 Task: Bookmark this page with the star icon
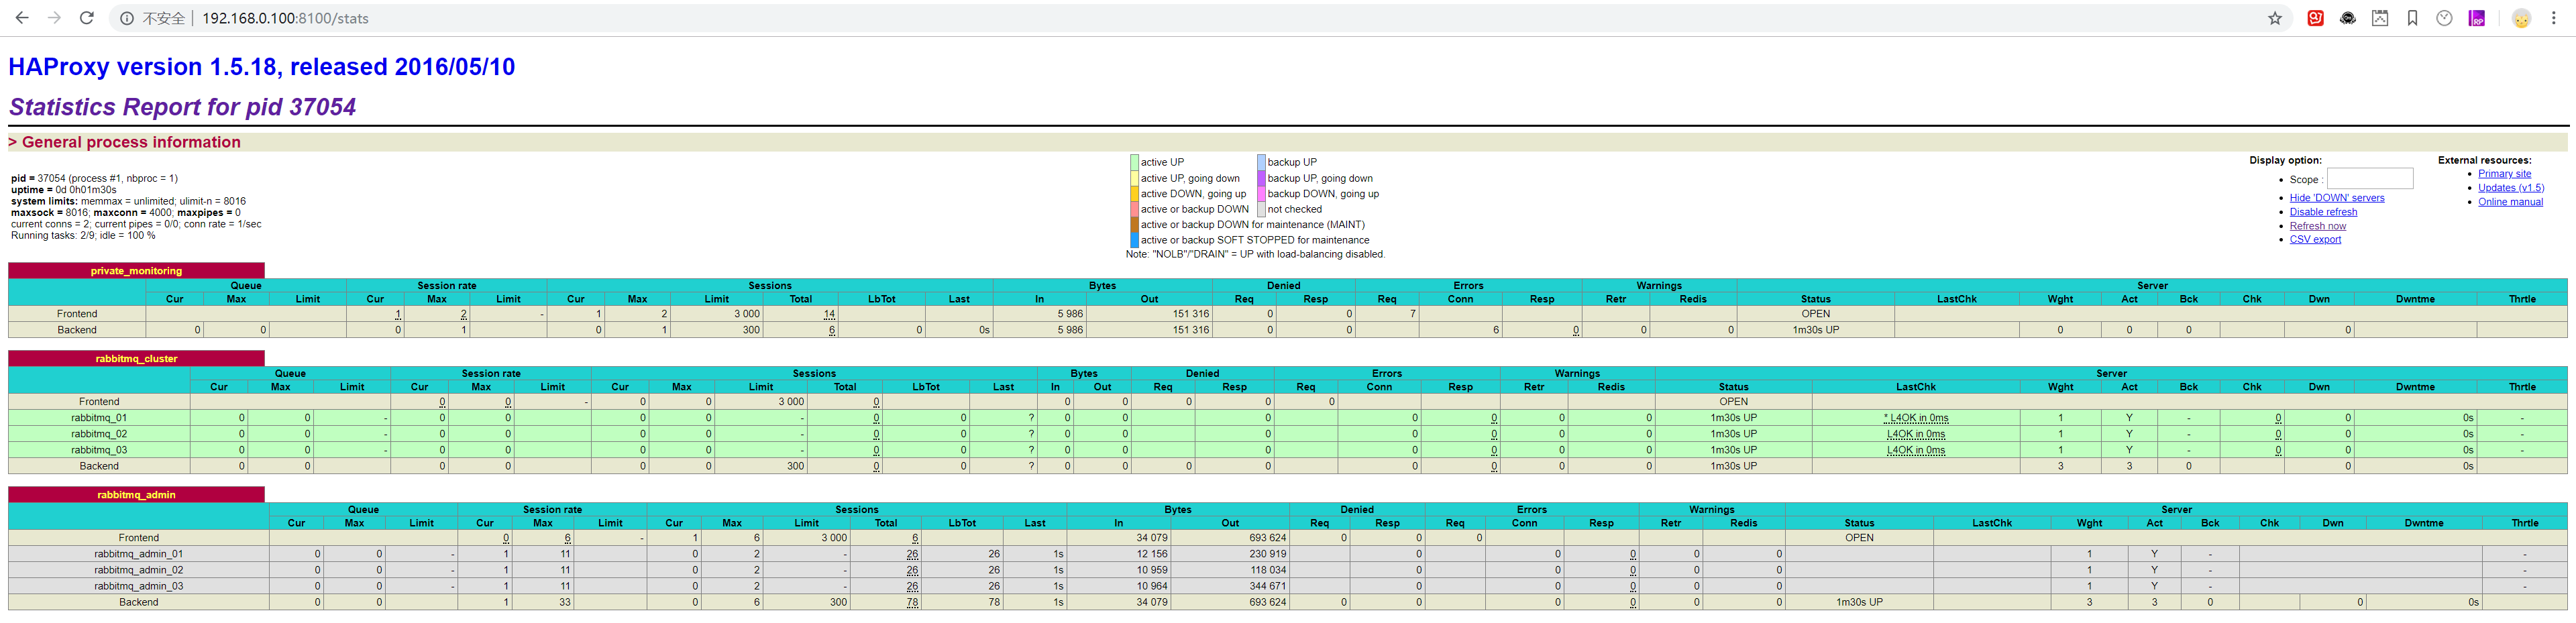click(2275, 18)
